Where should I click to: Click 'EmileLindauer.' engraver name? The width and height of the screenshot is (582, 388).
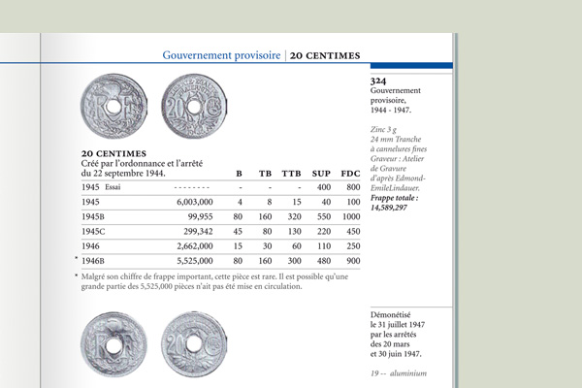point(395,188)
